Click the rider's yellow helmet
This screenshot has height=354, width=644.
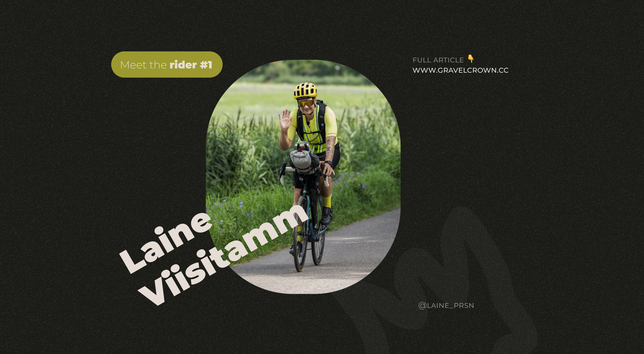click(x=305, y=90)
